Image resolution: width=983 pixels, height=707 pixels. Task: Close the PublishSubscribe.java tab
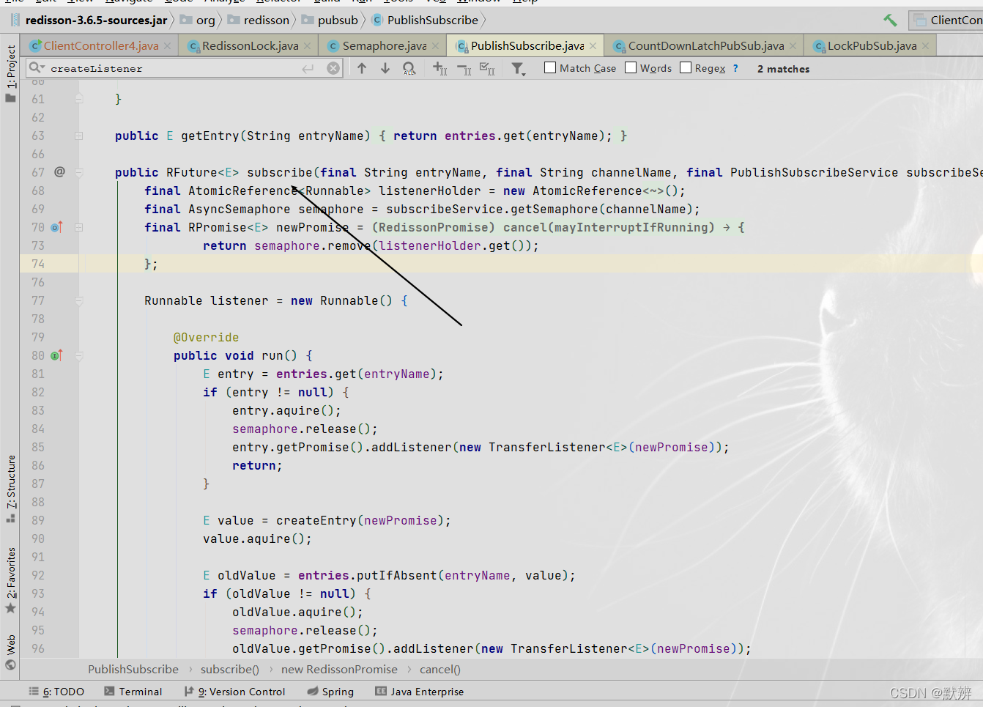(593, 46)
